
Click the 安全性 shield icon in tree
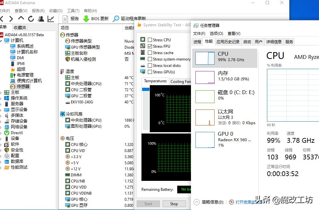coord(7,150)
